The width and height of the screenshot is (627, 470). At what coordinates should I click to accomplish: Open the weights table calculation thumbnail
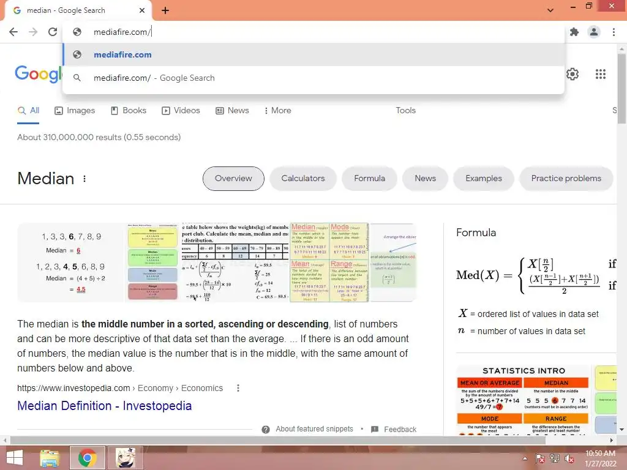235,262
